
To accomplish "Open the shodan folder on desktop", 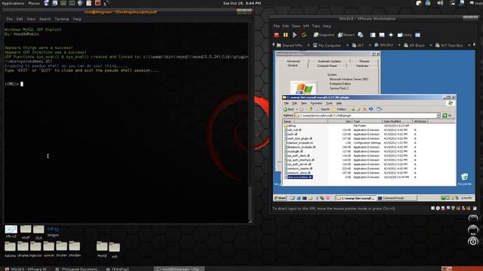I will (x=75, y=248).
